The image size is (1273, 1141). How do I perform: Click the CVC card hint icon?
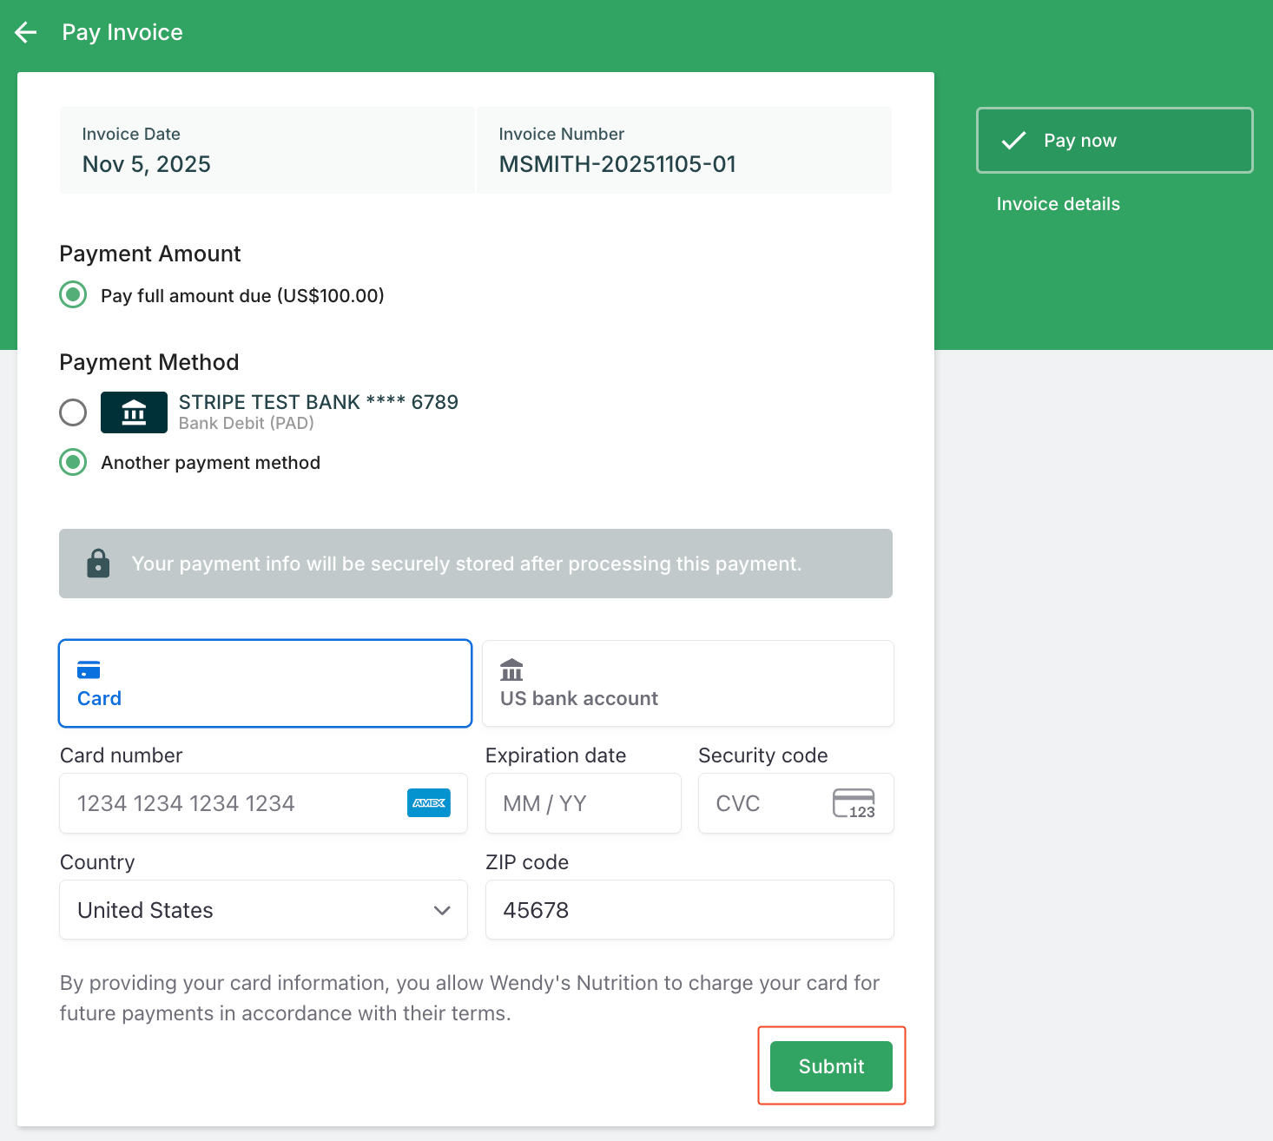[x=854, y=803]
